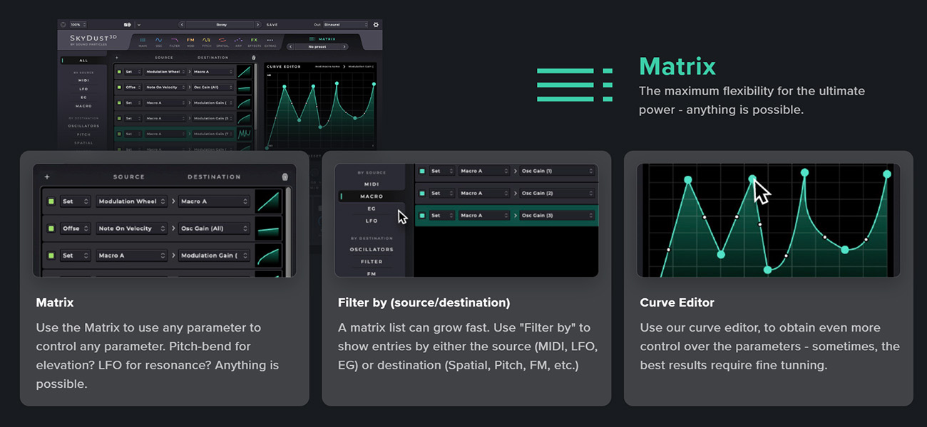The image size is (927, 427).
Task: Filter by OSCILLATORS in the Filter by card
Action: (372, 249)
